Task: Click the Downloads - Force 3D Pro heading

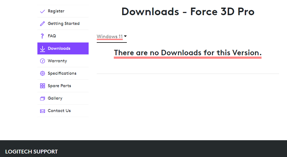Action: tap(188, 12)
